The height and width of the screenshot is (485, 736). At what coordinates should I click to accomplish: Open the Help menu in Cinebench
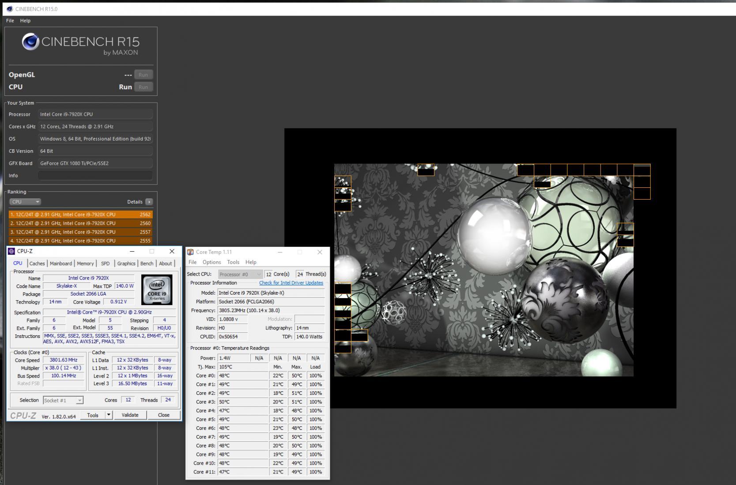click(25, 21)
